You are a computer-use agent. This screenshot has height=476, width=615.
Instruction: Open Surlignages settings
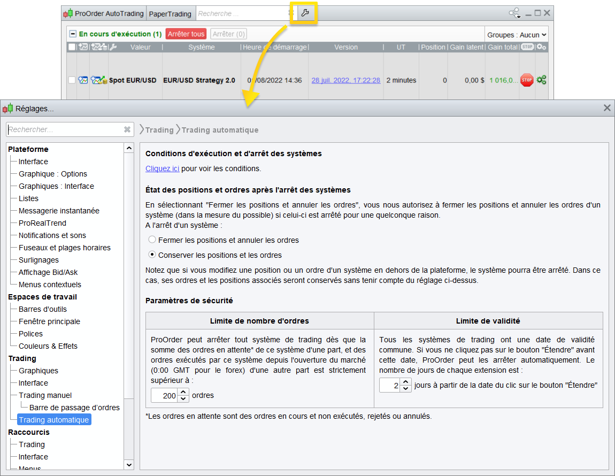coord(39,260)
